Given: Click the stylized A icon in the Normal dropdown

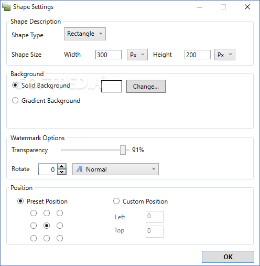Looking at the screenshot, I should (x=80, y=169).
